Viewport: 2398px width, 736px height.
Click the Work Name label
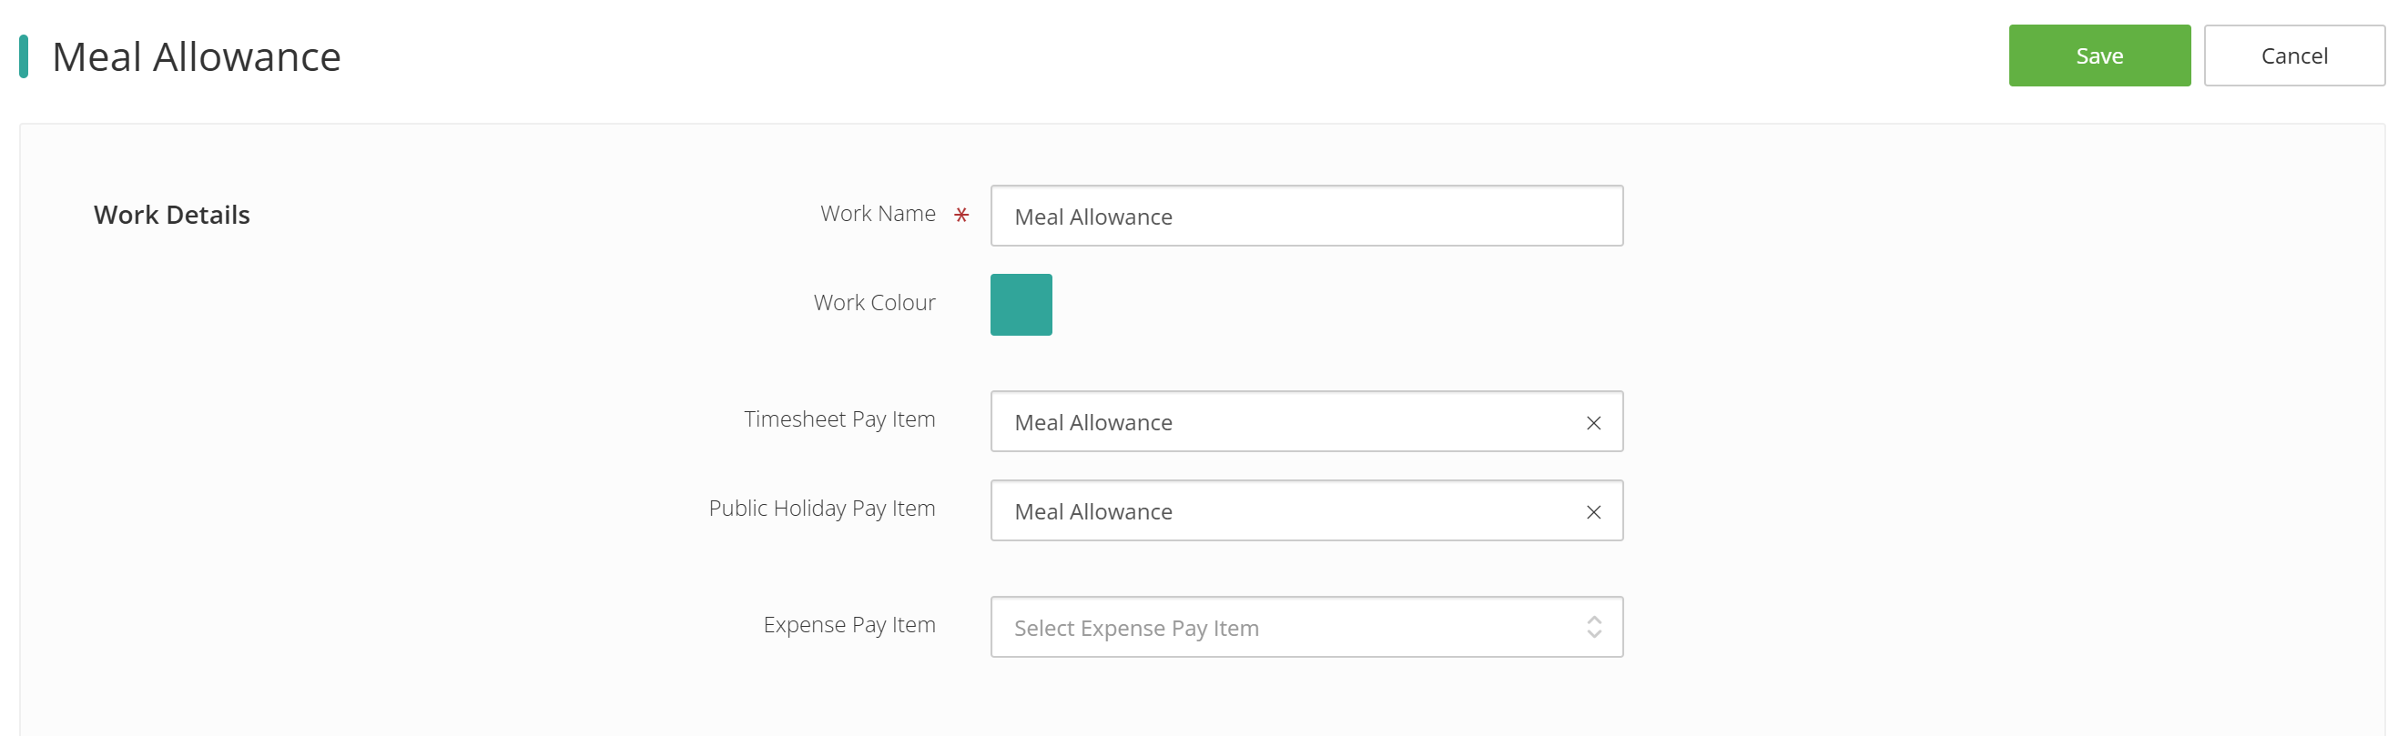point(878,213)
